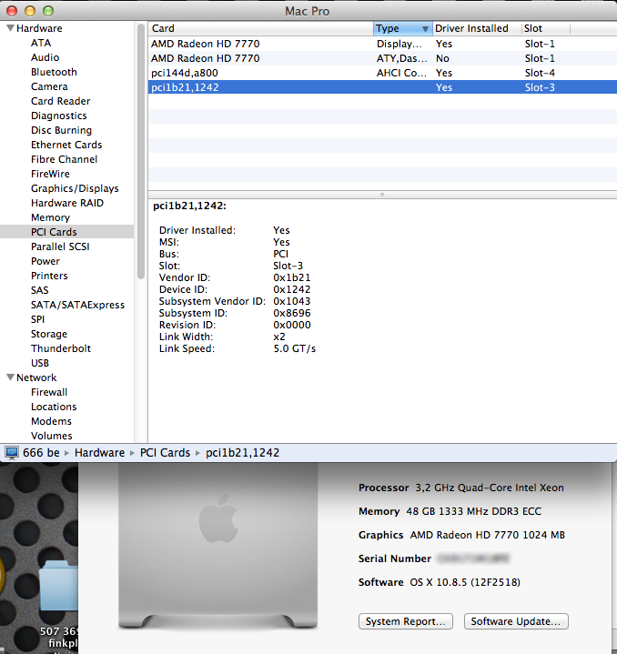Select Audio in the sidebar
This screenshot has height=654, width=617.
coord(46,57)
